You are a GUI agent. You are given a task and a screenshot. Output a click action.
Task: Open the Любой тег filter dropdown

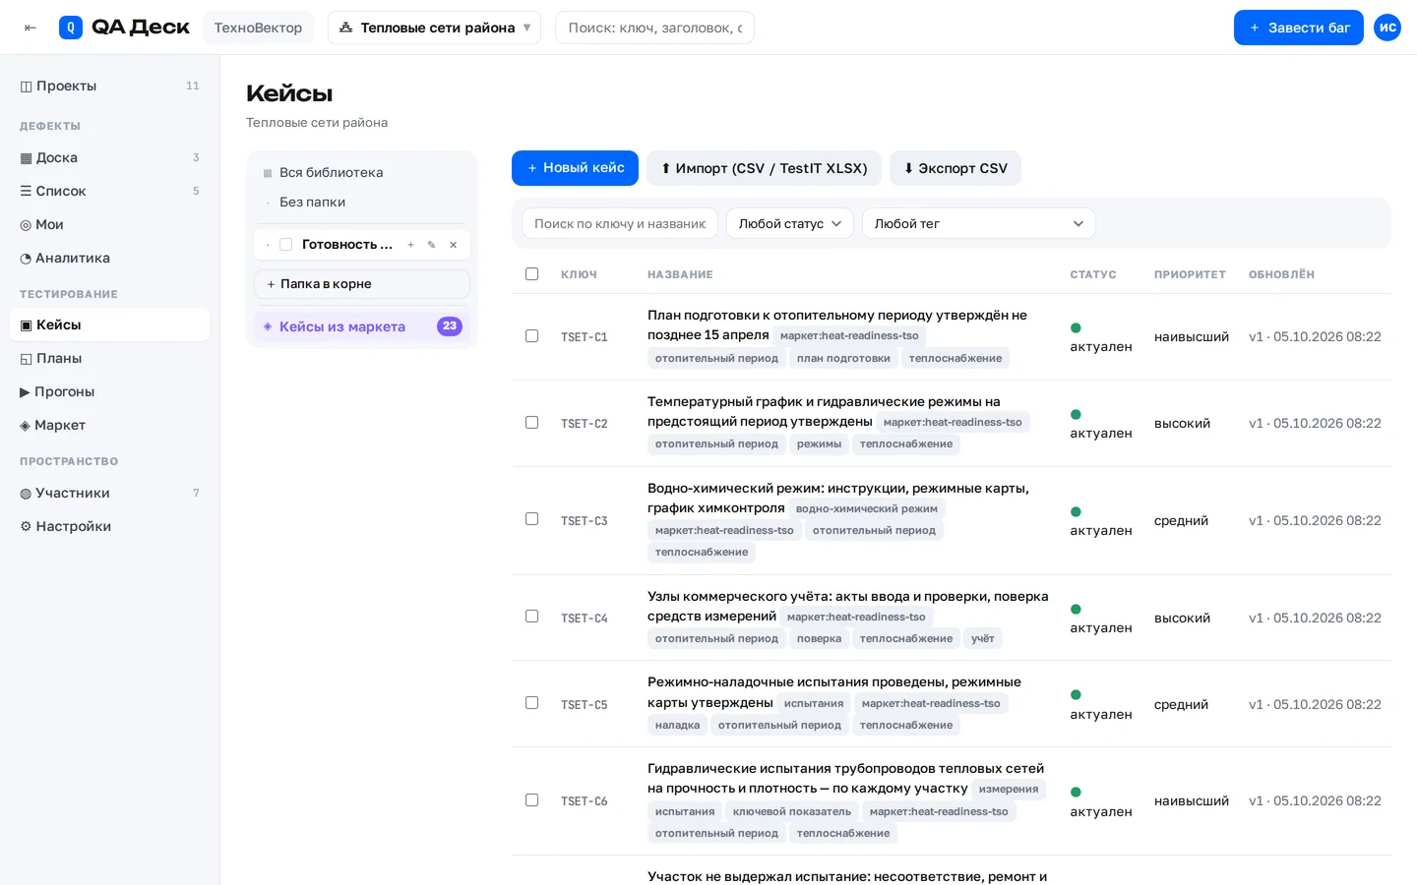(x=978, y=223)
